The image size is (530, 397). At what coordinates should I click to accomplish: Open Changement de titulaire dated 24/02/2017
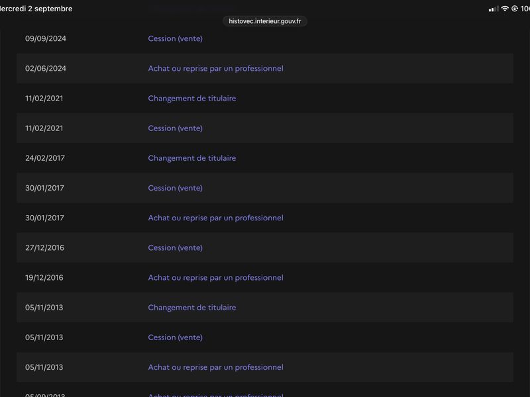click(192, 158)
